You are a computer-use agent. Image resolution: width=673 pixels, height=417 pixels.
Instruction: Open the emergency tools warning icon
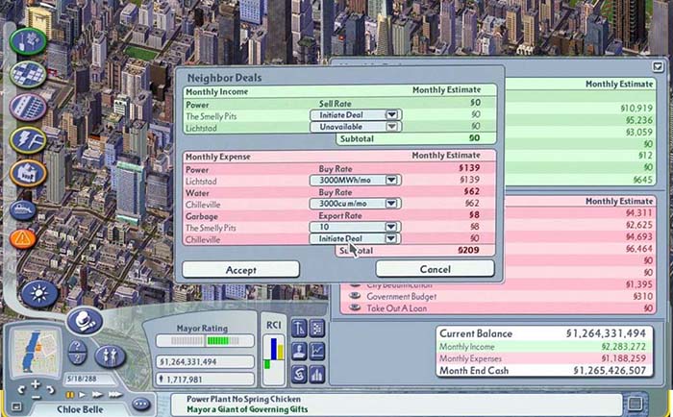pos(23,237)
